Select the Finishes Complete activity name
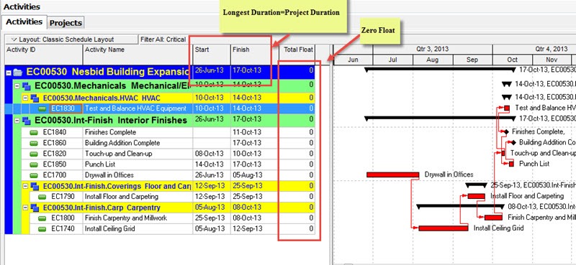 click(x=110, y=132)
